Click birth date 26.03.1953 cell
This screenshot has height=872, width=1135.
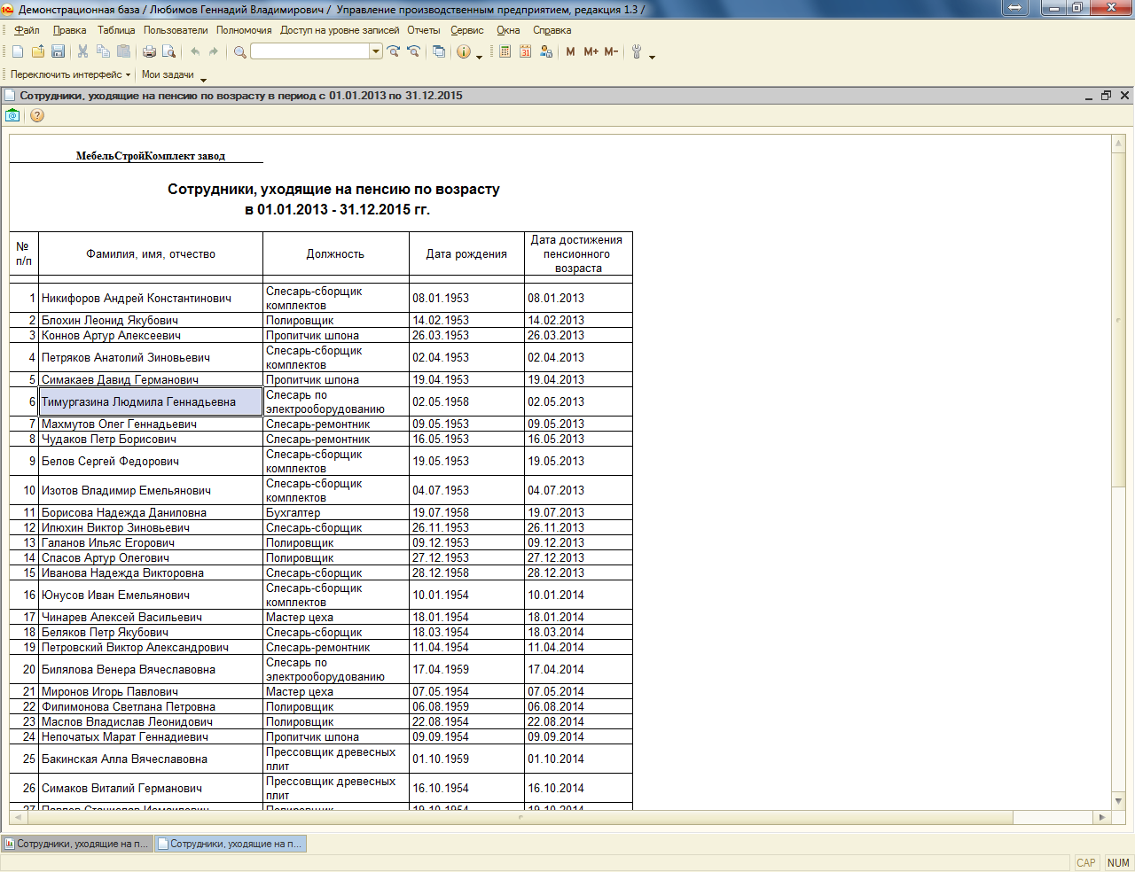pos(467,335)
